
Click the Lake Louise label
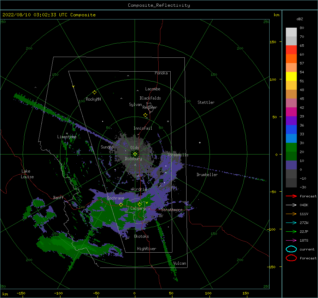point(27,174)
